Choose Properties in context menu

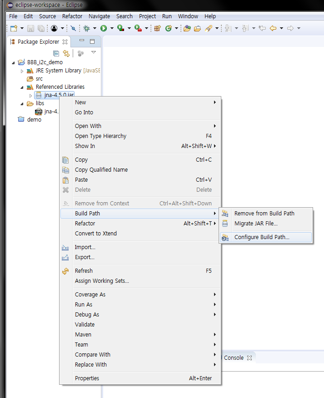click(x=140, y=378)
